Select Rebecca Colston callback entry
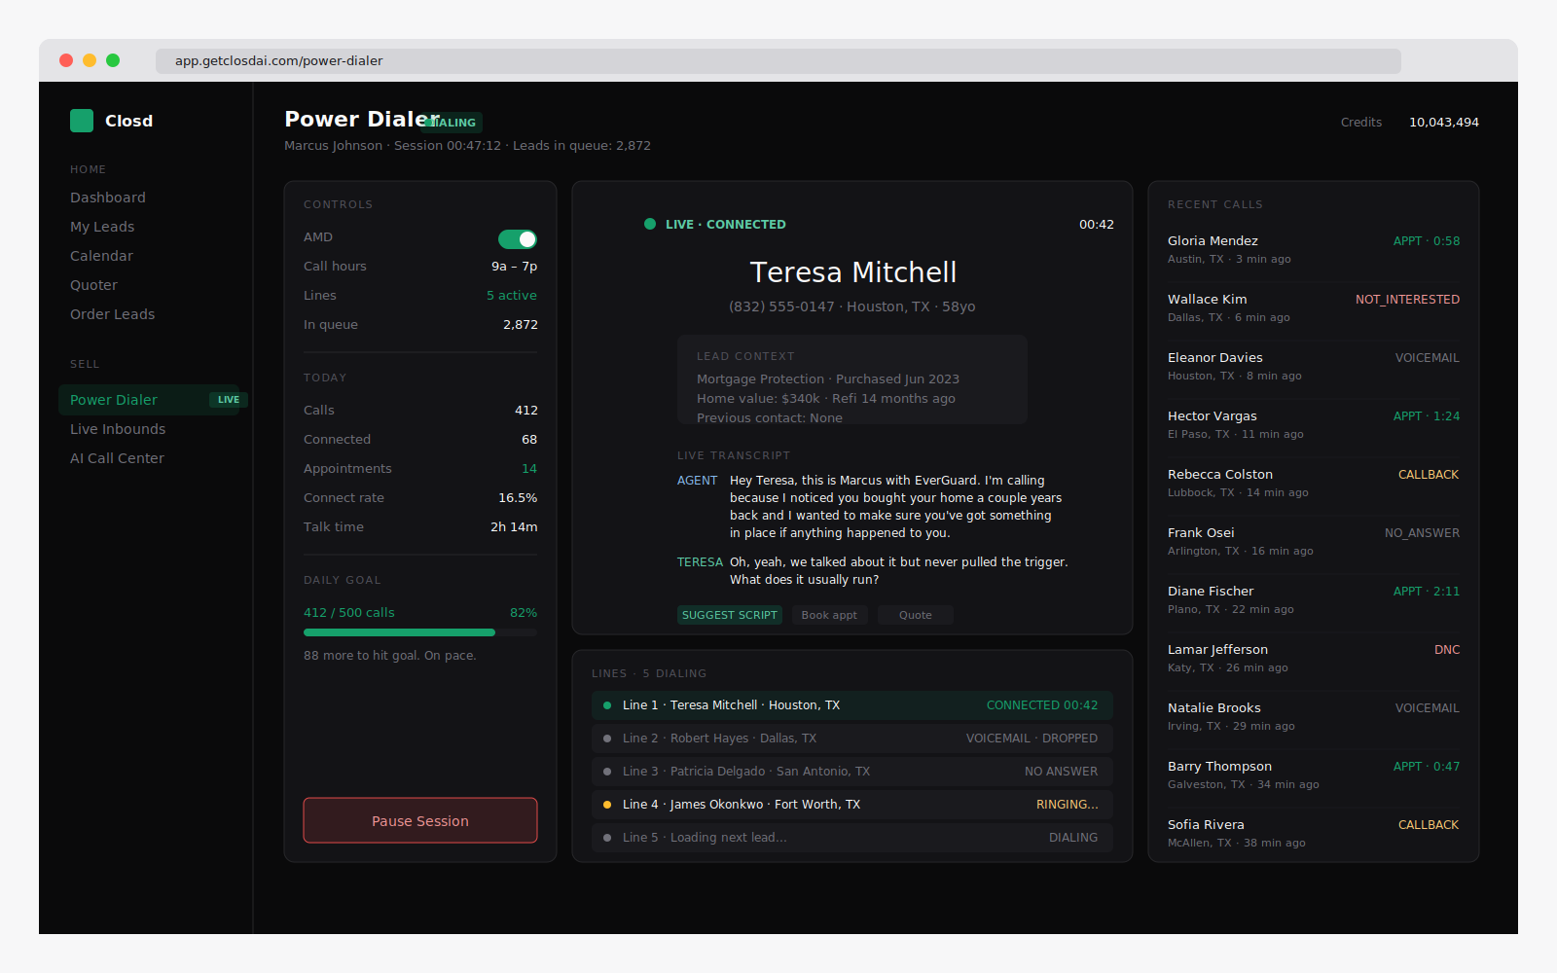This screenshot has height=973, width=1557. point(1313,484)
